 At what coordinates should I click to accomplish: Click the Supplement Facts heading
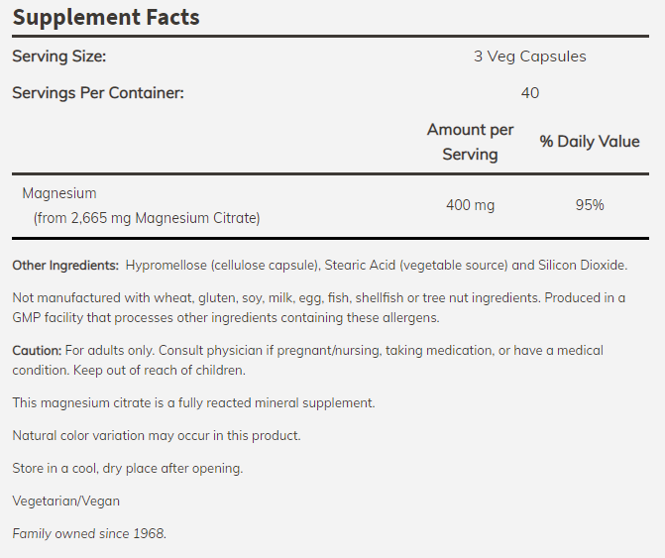click(105, 17)
